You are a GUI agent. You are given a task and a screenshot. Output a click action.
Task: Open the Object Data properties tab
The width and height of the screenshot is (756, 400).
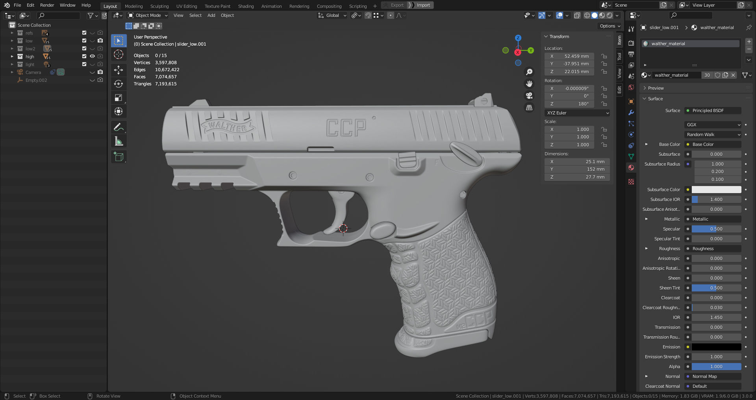click(x=631, y=157)
